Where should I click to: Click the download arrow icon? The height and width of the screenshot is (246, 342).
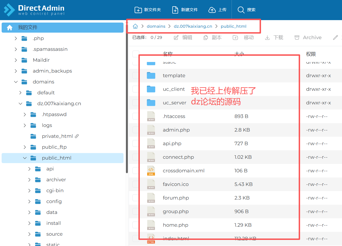point(267,38)
